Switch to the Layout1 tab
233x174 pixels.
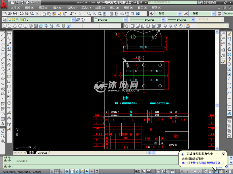point(42,152)
